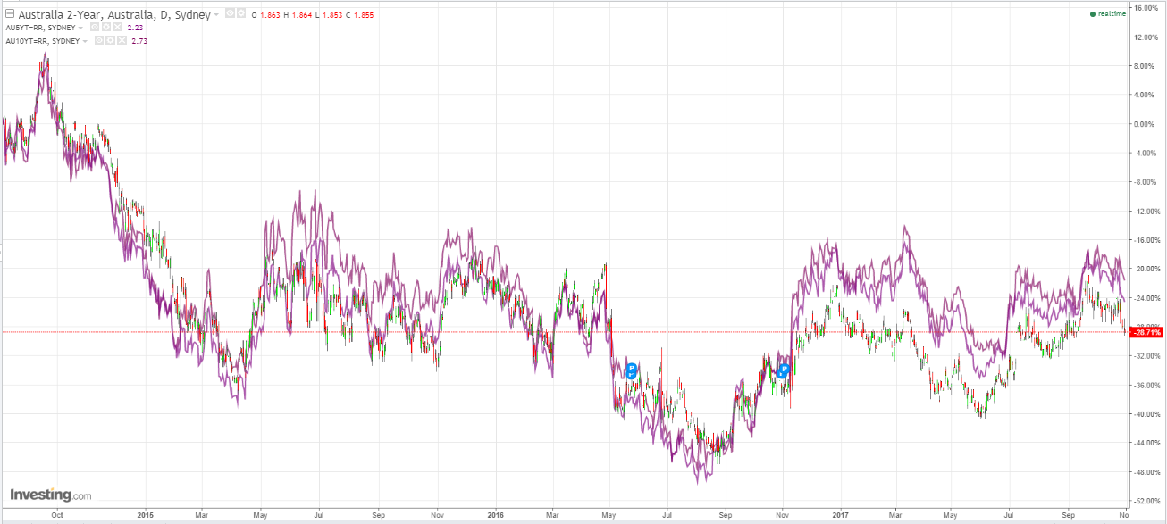
Task: Open settings gear for Australia 2-Year series
Action: coord(240,14)
